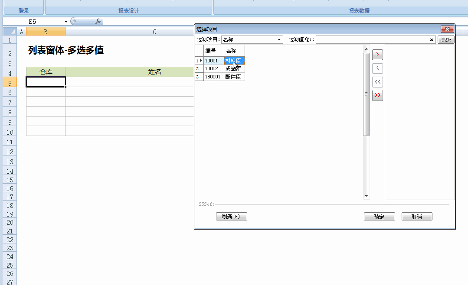Close the 选择项目 dialog

click(x=447, y=29)
